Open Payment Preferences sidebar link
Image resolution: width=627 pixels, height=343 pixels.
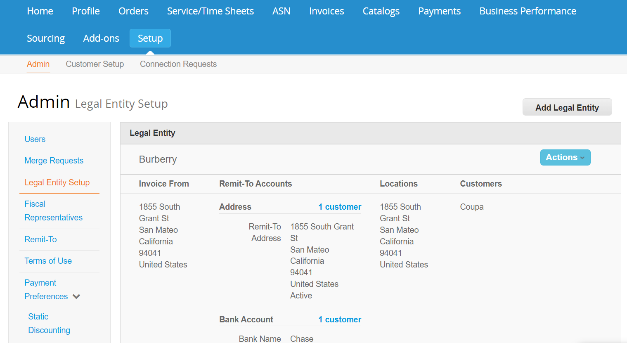[46, 289]
